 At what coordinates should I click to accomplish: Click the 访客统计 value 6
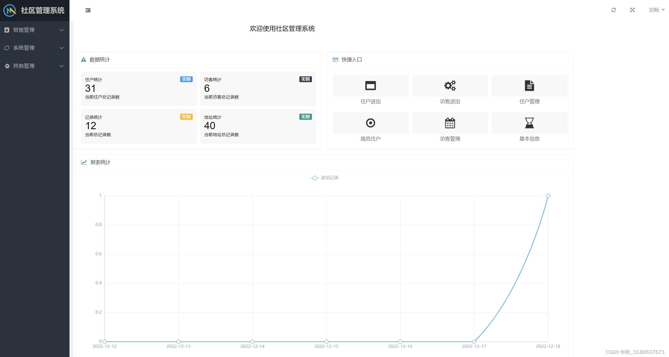[207, 88]
